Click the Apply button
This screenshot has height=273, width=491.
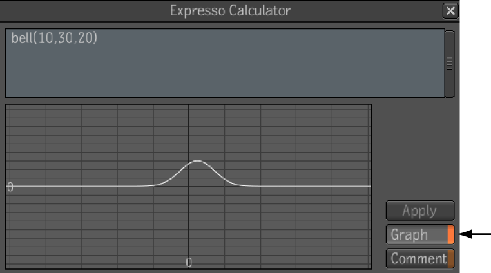419,211
